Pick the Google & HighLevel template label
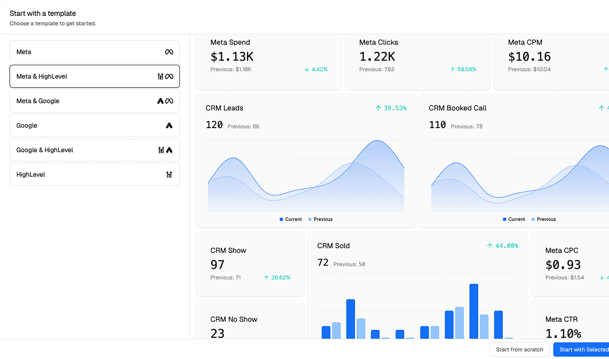The height and width of the screenshot is (359, 609). coord(44,150)
